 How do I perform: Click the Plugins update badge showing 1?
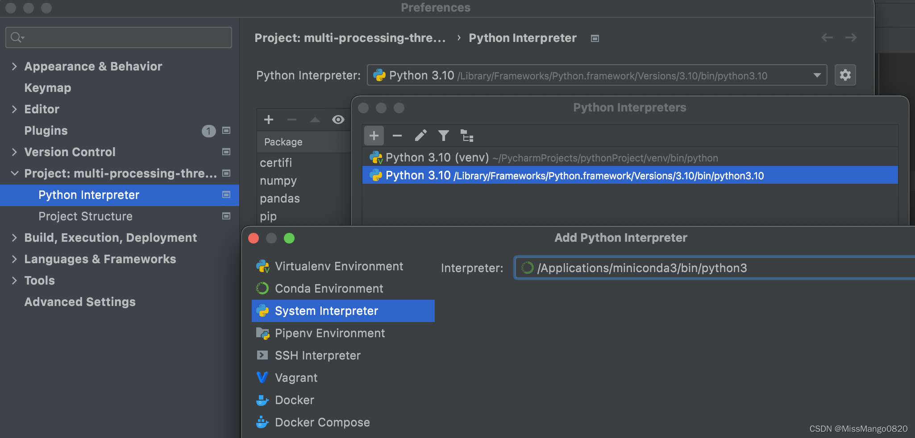point(208,131)
